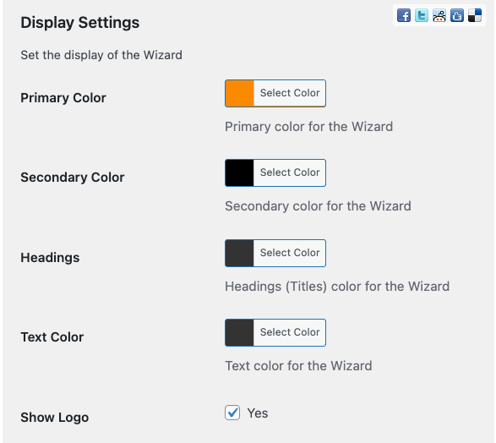The image size is (496, 443).
Task: Uncheck the Show Logo checkbox
Action: (232, 413)
